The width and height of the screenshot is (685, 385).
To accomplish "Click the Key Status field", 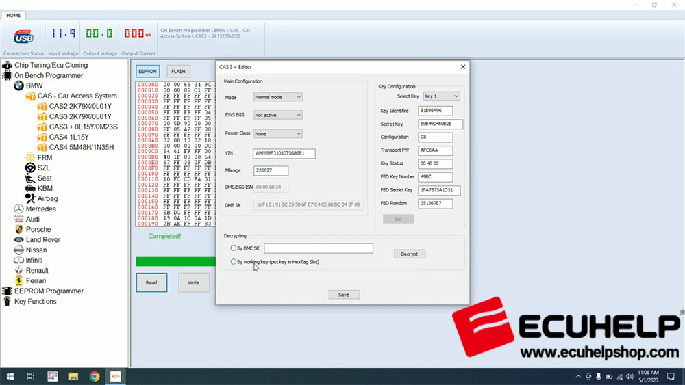I will click(435, 164).
